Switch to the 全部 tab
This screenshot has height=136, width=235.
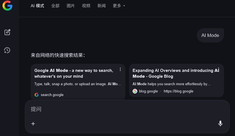pyautogui.click(x=55, y=6)
